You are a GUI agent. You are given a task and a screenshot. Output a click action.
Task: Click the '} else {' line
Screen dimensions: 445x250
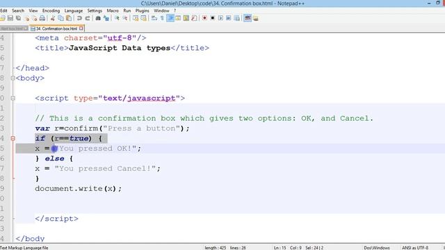tap(54, 158)
